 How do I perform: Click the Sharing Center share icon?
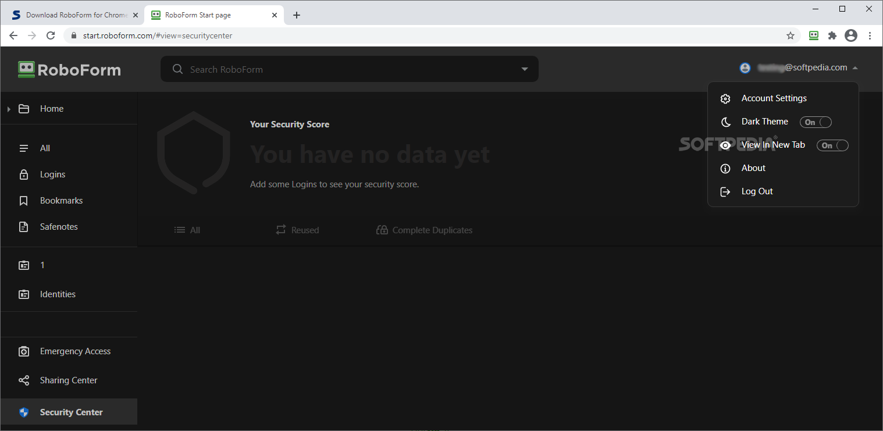tap(24, 380)
